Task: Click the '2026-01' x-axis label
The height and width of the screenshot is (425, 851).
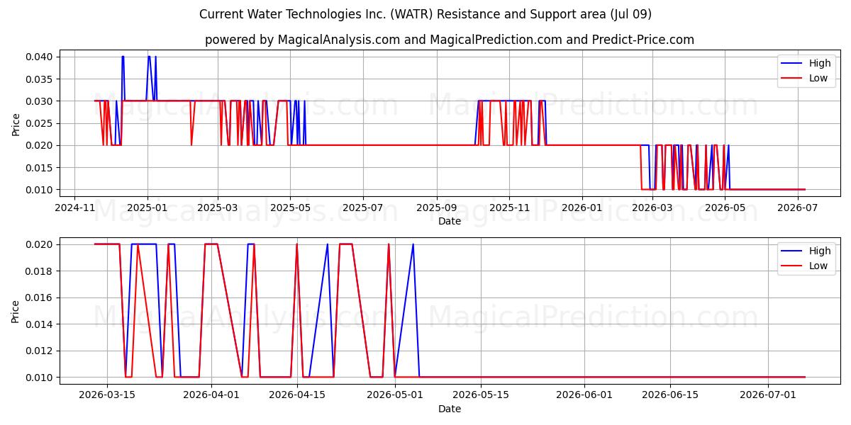Action: pyautogui.click(x=582, y=208)
